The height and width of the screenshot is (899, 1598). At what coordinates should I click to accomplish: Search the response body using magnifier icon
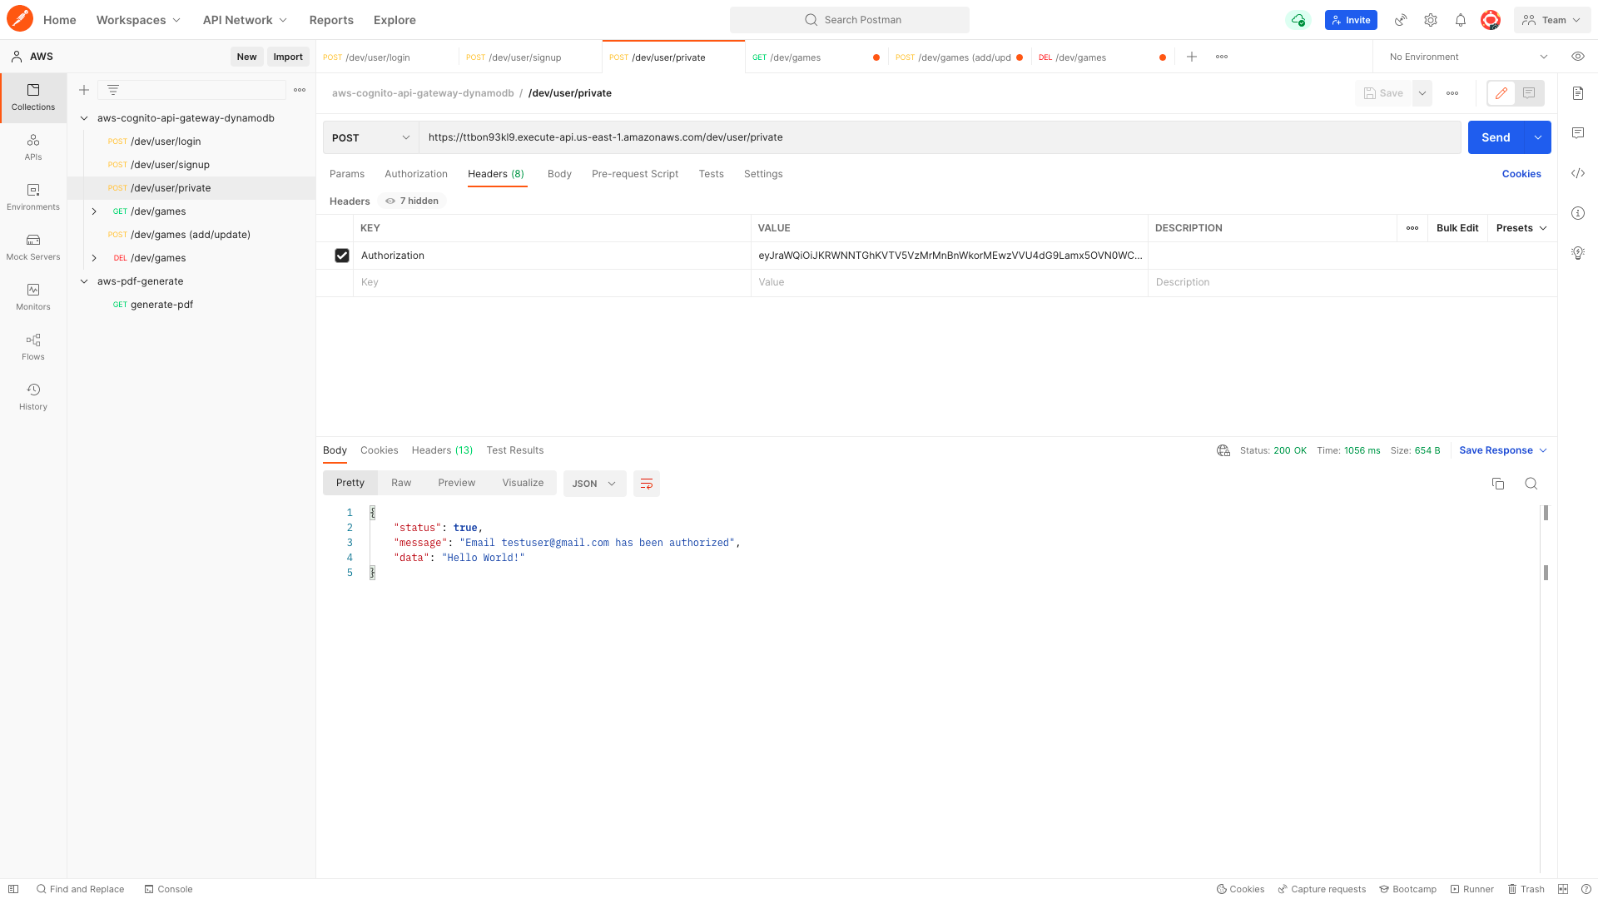1531,484
